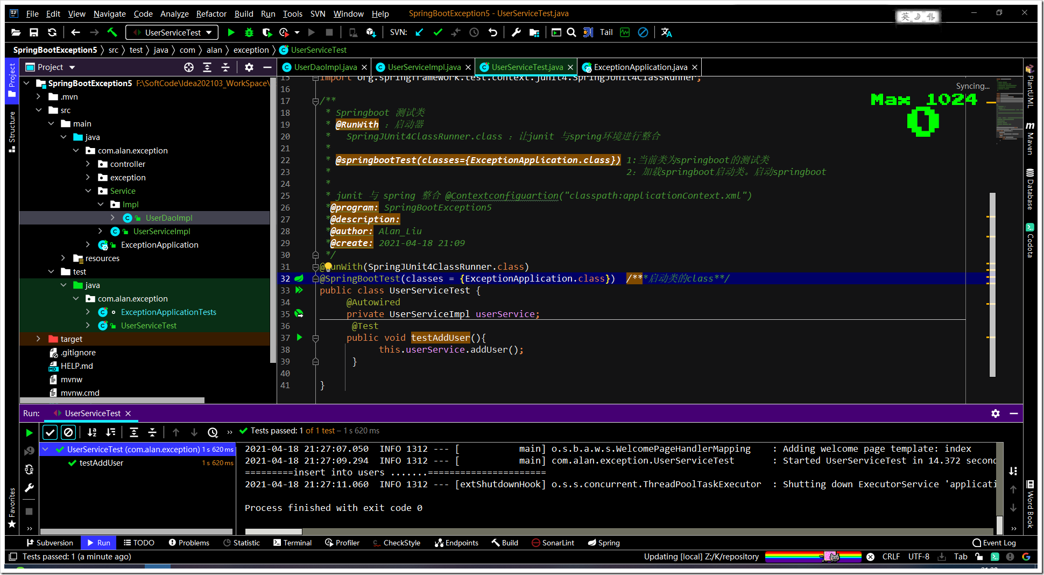Image resolution: width=1044 pixels, height=575 pixels.
Task: Collapse the src folder in tree
Action: coord(39,110)
